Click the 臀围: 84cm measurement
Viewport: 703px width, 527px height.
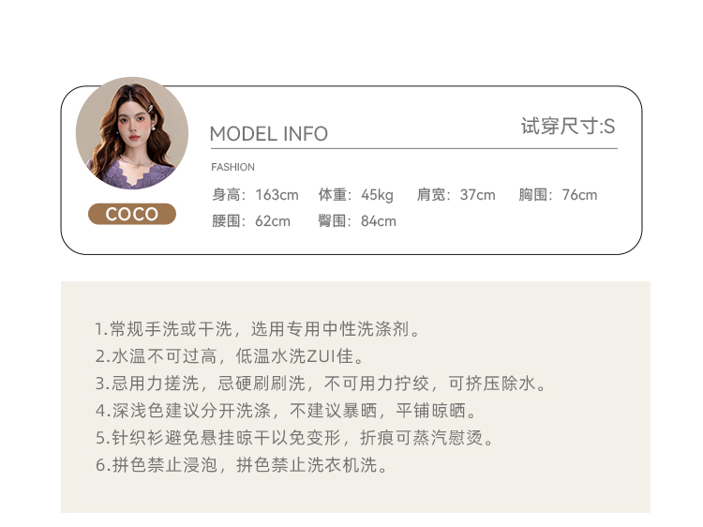click(x=357, y=221)
